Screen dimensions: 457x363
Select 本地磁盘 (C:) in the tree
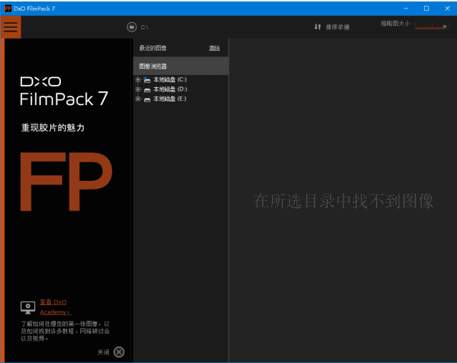pyautogui.click(x=170, y=79)
